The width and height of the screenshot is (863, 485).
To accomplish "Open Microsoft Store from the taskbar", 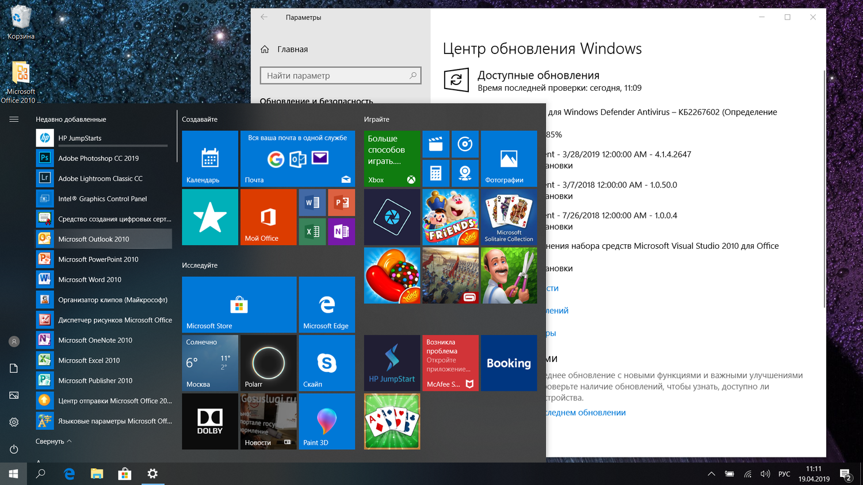I will 124,474.
